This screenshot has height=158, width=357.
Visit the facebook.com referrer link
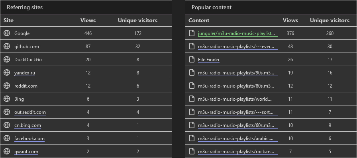(29, 138)
